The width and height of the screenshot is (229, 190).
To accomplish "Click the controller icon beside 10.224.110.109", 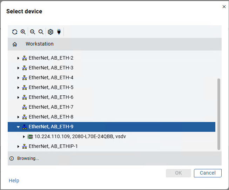I will 30,136.
